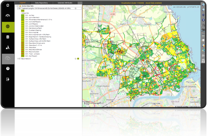Open the help question mark icon
This screenshot has width=207, height=136.
click(x=8, y=69)
